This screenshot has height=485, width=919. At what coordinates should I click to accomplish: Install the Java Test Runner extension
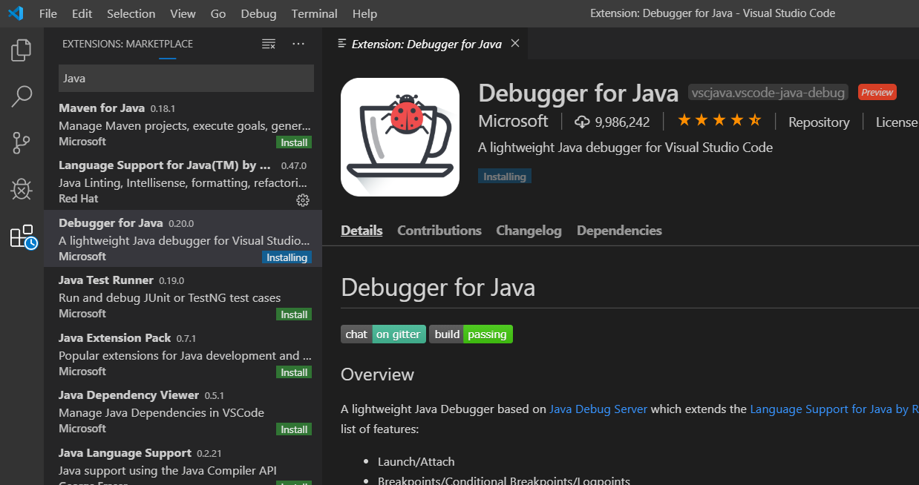point(294,314)
